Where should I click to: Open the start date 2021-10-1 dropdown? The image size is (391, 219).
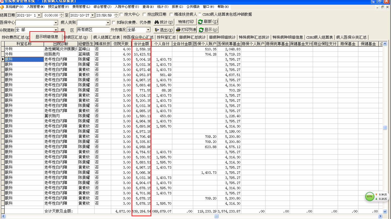coord(39,15)
